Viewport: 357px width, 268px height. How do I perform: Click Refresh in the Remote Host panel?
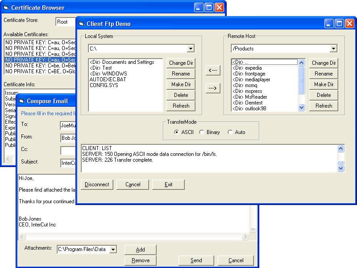pyautogui.click(x=324, y=106)
